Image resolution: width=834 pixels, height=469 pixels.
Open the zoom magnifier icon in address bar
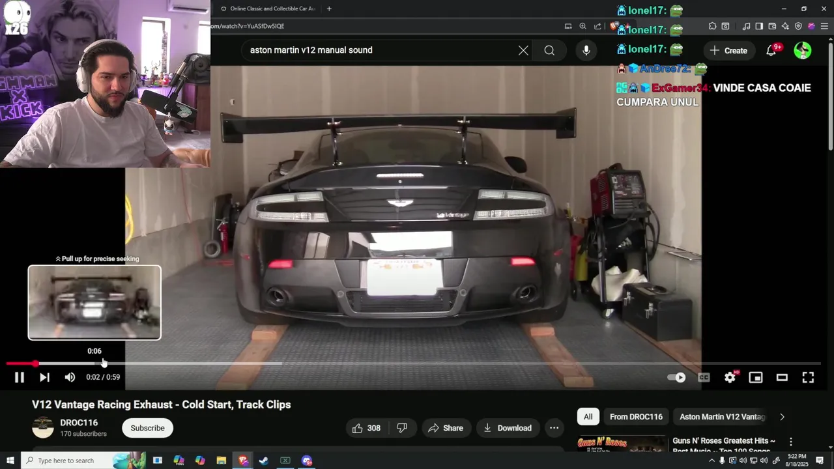coord(583,26)
